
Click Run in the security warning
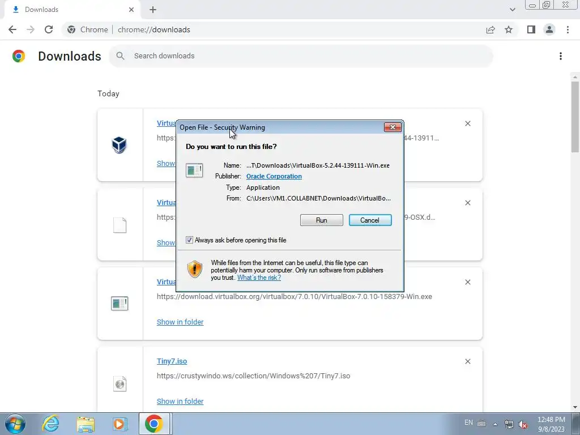[x=322, y=220]
